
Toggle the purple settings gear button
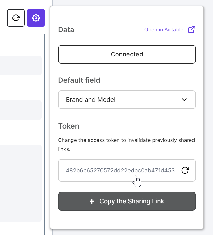tap(36, 18)
